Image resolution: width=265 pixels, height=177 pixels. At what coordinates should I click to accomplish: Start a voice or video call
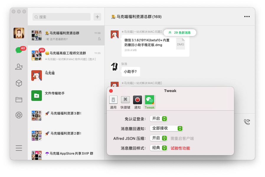pos(247,122)
